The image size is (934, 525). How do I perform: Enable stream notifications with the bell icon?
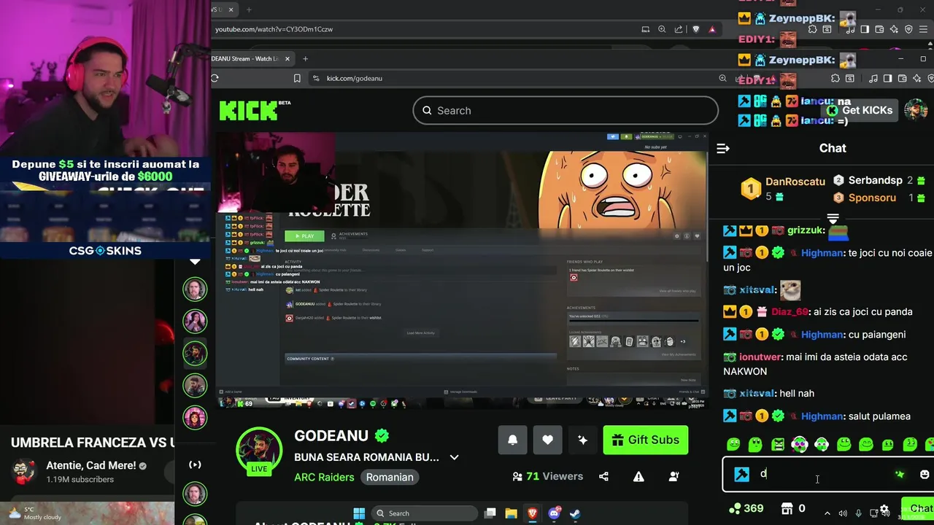coord(512,440)
